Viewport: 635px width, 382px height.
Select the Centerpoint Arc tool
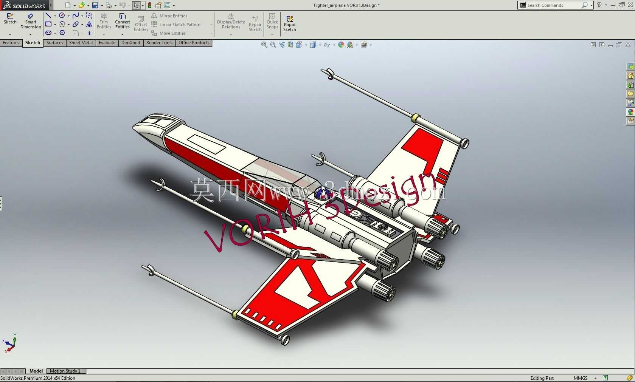tap(62, 24)
